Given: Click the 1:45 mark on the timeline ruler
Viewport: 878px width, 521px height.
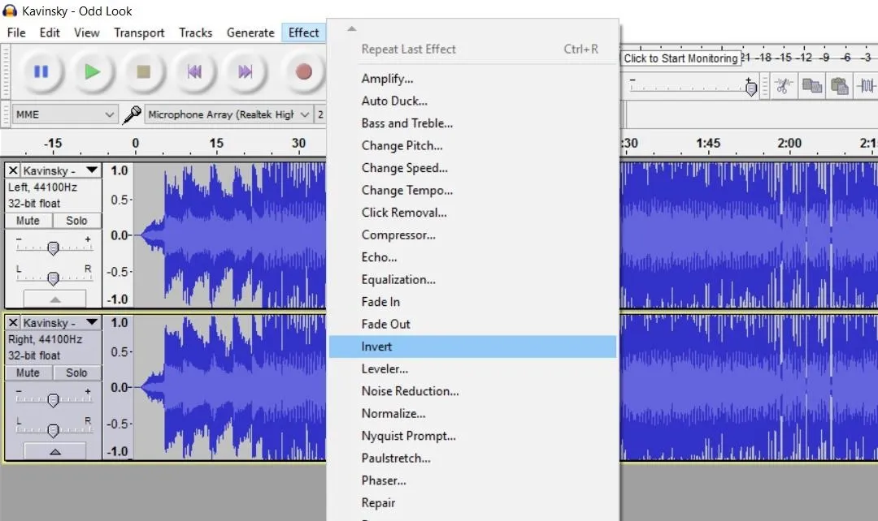Looking at the screenshot, I should point(708,143).
